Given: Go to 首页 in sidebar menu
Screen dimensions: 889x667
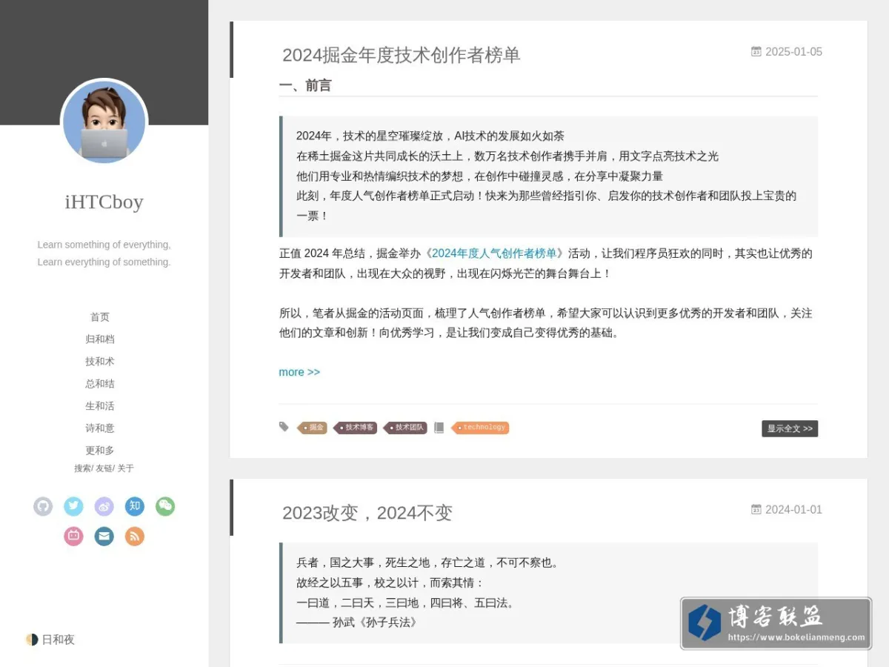Looking at the screenshot, I should pyautogui.click(x=100, y=317).
